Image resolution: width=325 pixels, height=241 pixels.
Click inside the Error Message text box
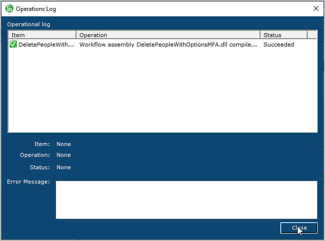point(186,199)
